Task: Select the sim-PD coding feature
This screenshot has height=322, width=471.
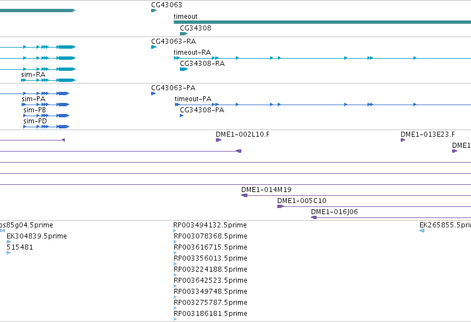Action: pos(46,127)
